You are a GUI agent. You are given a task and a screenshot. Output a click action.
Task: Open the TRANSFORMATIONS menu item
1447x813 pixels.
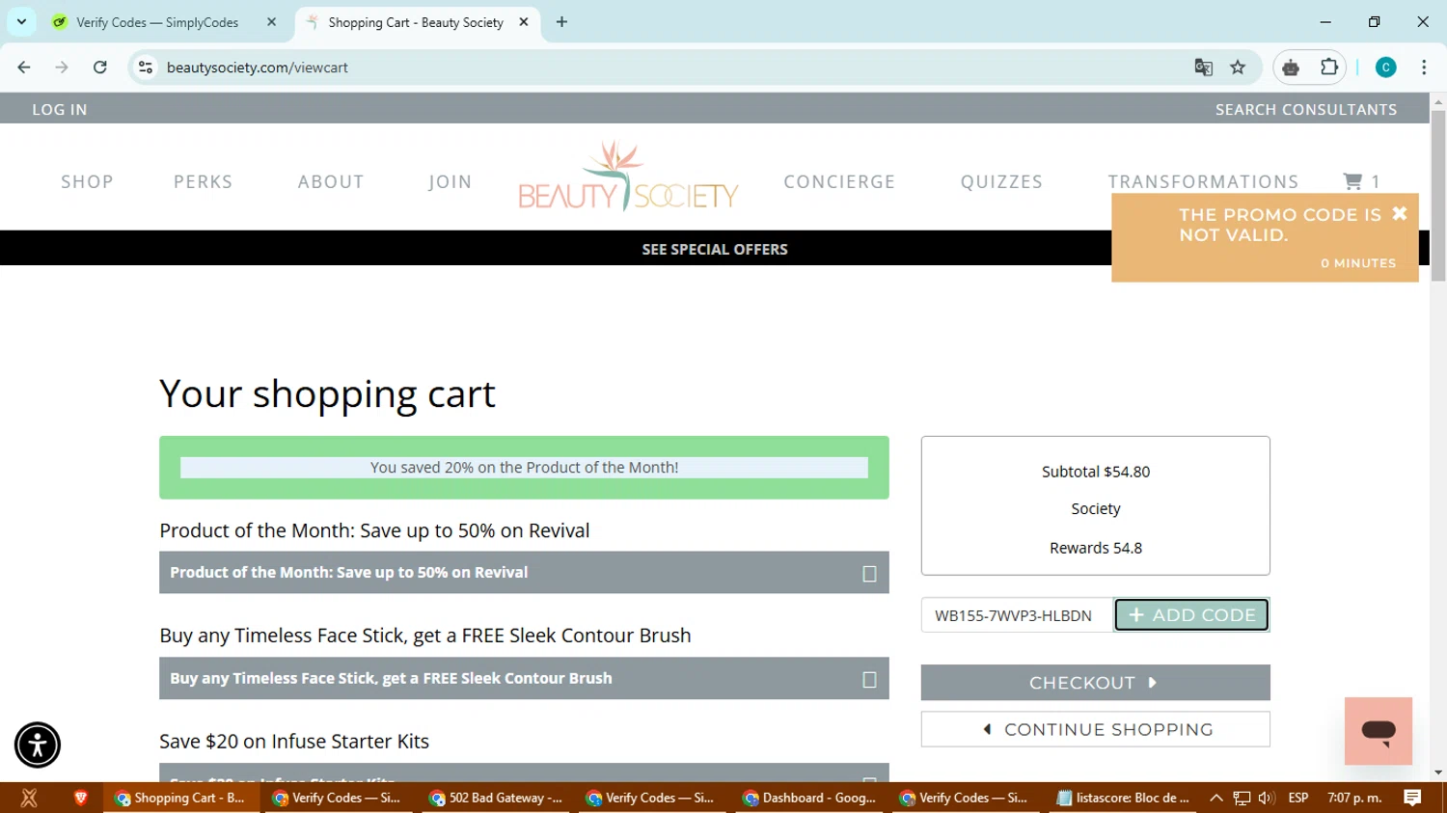pyautogui.click(x=1203, y=181)
